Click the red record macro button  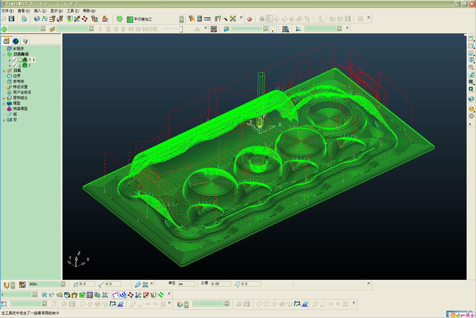pos(249,19)
